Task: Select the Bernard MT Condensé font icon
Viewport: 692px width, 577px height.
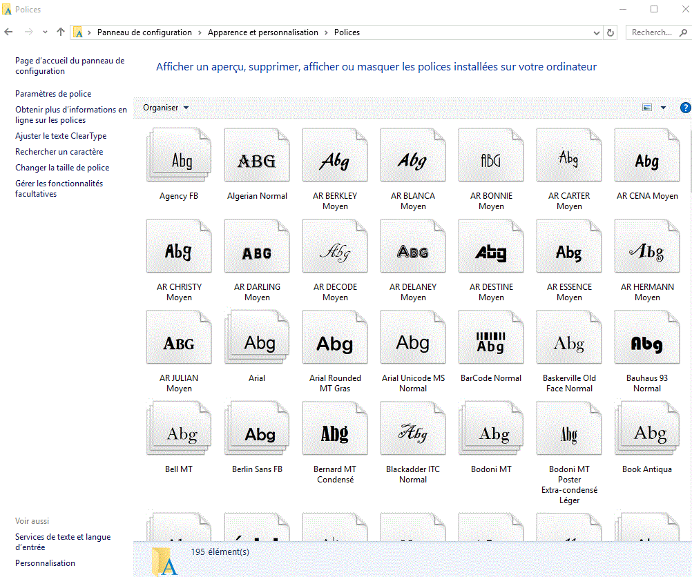Action: click(335, 428)
